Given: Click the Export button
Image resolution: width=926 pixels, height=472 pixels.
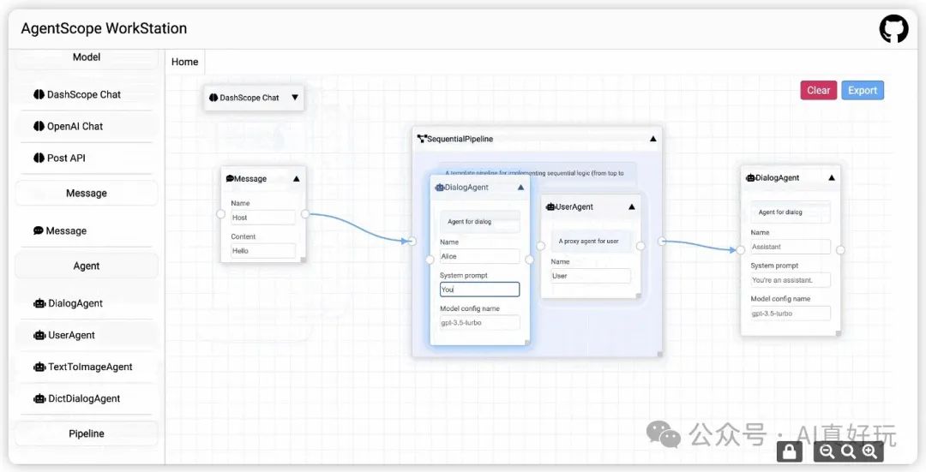Looking at the screenshot, I should [x=863, y=90].
